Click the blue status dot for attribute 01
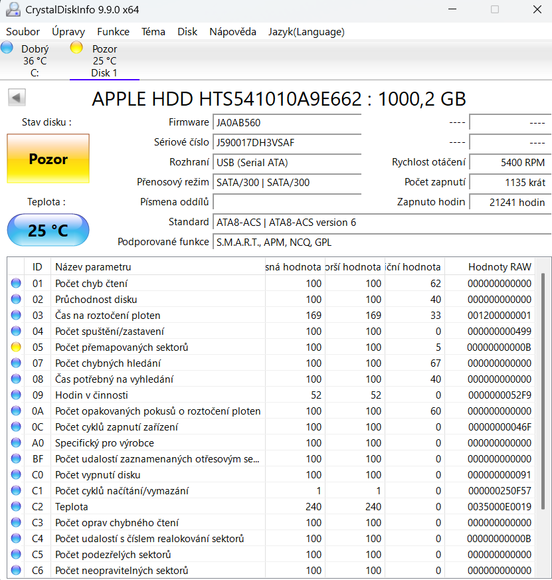The width and height of the screenshot is (552, 580). pos(16,283)
